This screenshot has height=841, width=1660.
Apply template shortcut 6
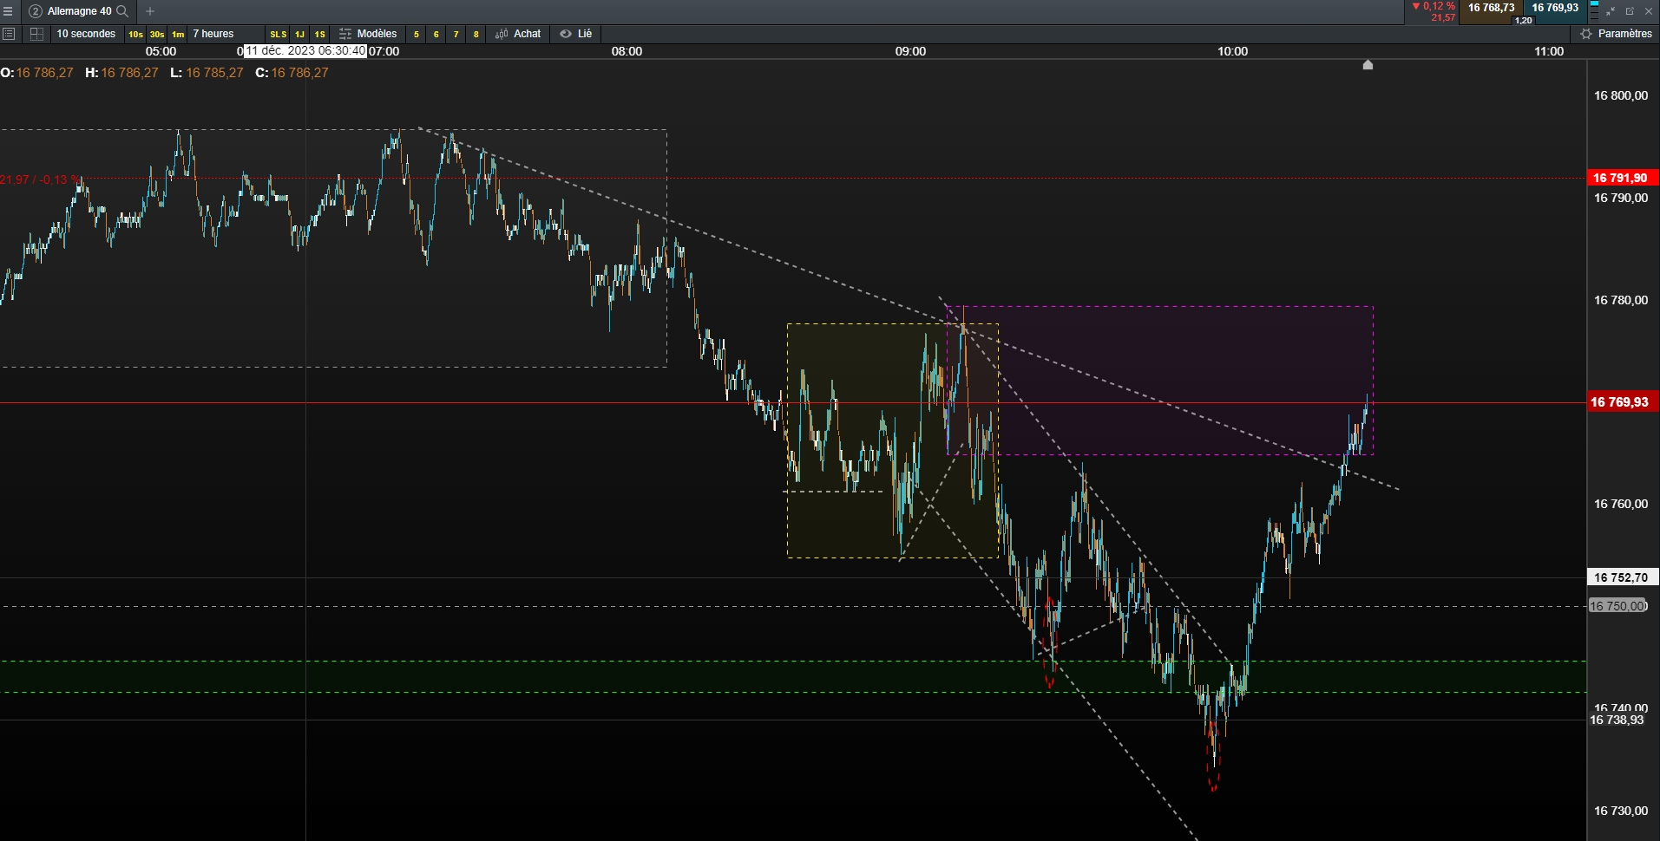tap(436, 35)
